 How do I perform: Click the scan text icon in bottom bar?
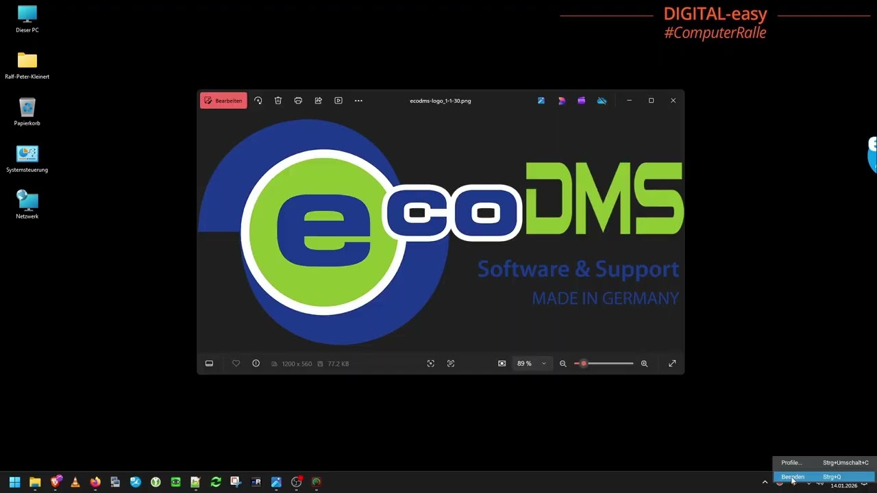pos(451,364)
